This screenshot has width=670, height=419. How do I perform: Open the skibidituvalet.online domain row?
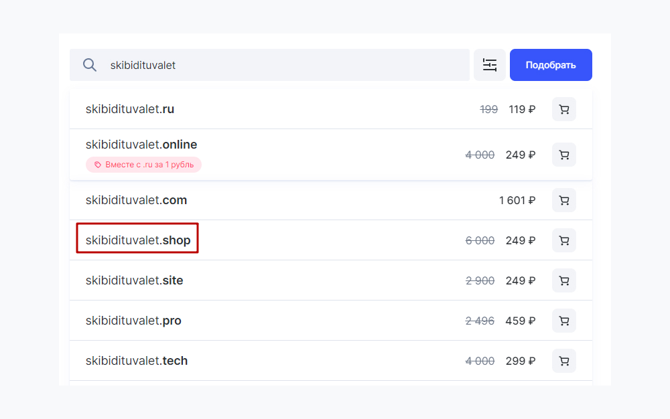coord(141,145)
